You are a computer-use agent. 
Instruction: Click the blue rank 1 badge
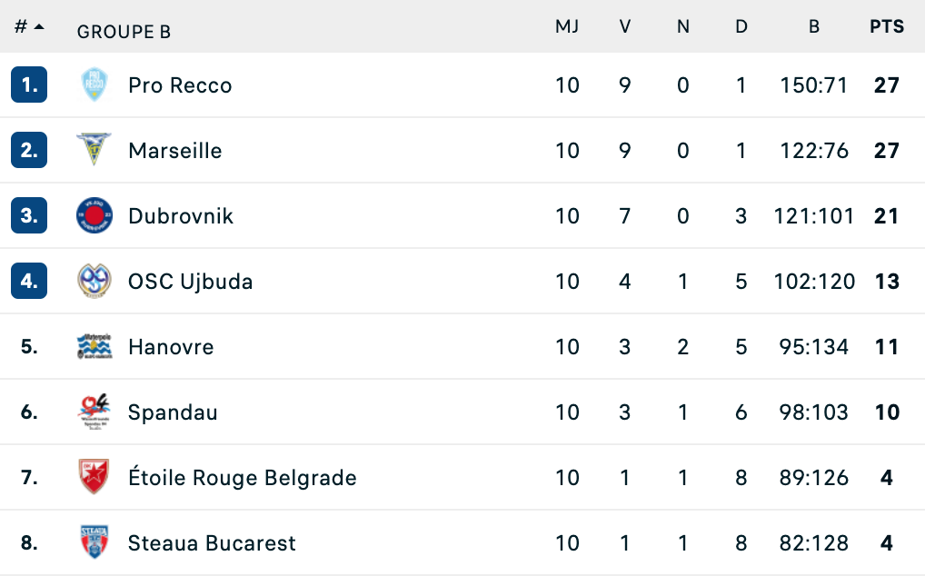coord(29,85)
